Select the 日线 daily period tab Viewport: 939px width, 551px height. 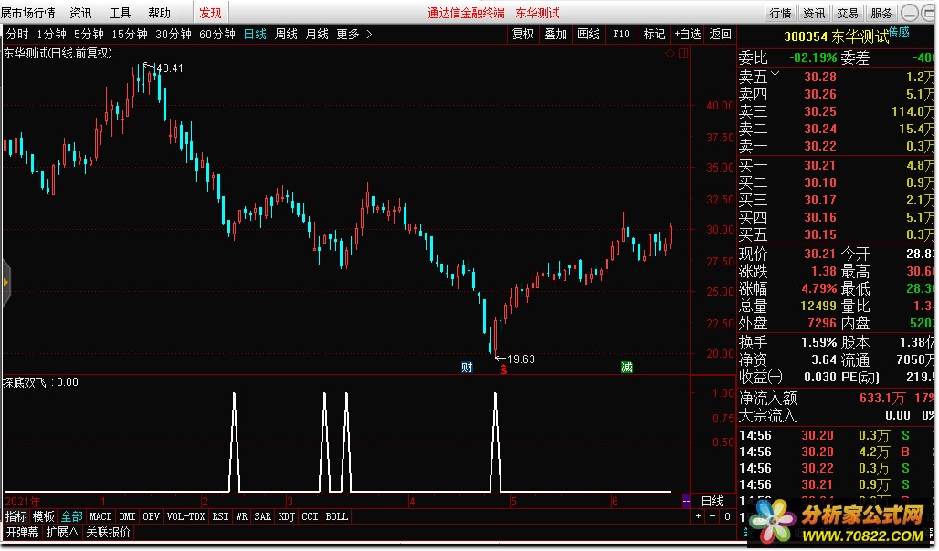[x=255, y=34]
